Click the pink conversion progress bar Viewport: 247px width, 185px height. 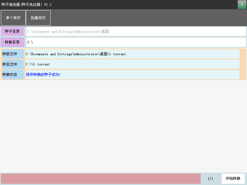click(x=101, y=179)
